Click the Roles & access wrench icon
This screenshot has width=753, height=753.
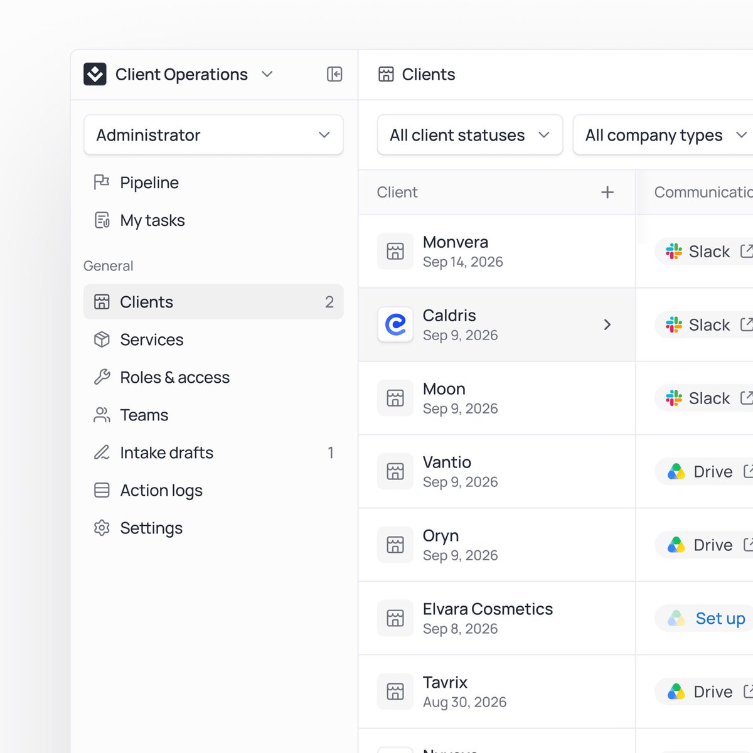(102, 377)
